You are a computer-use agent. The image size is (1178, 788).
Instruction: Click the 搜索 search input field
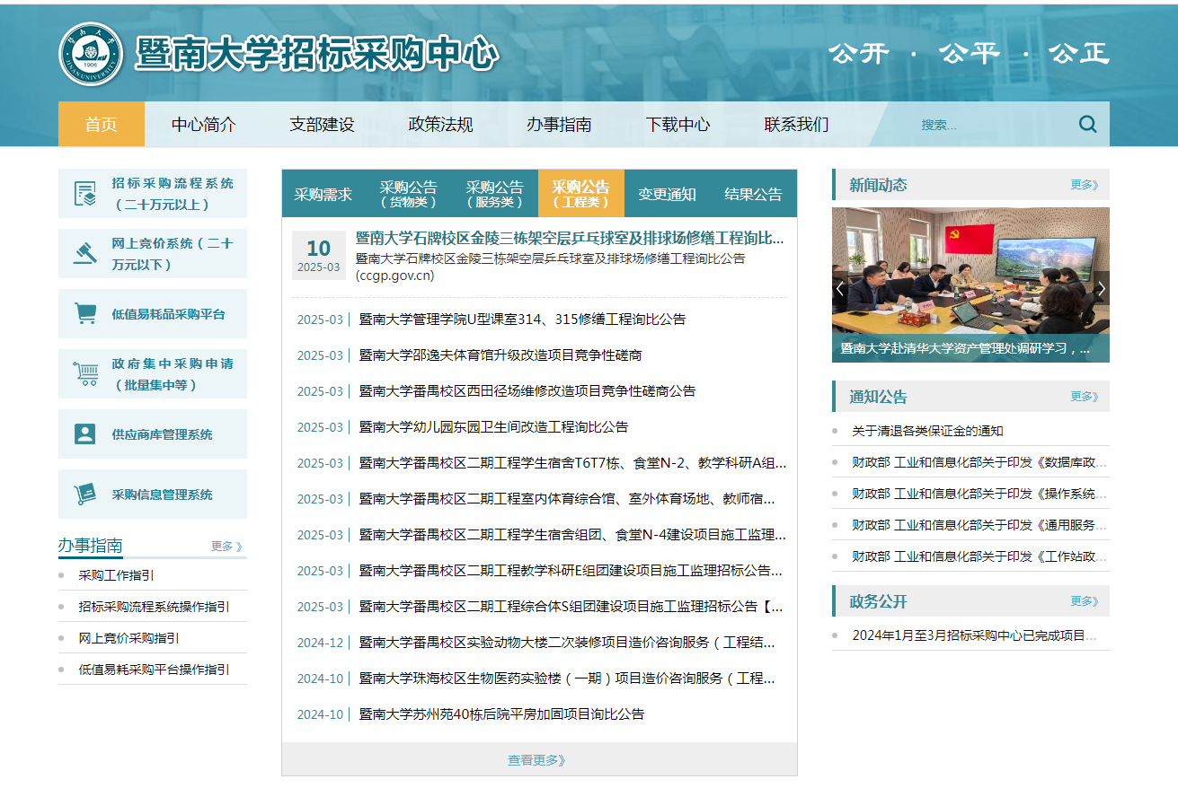pyautogui.click(x=988, y=124)
